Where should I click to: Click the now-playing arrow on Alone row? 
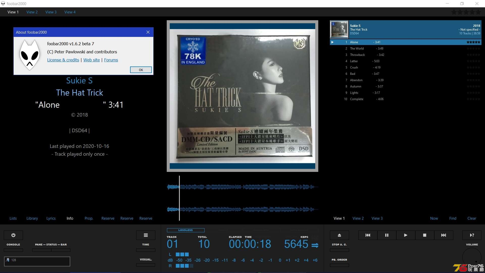[332, 42]
